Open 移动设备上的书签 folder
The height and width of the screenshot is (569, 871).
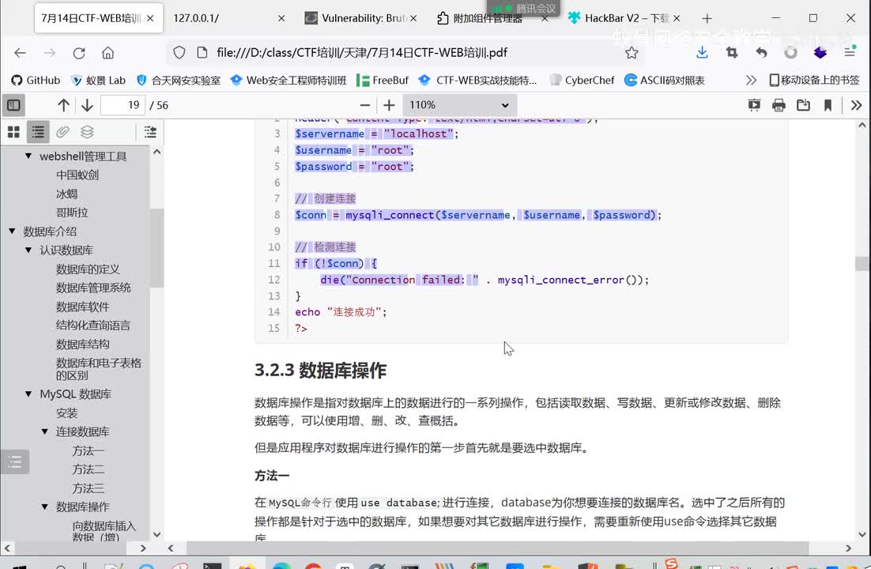tap(814, 80)
